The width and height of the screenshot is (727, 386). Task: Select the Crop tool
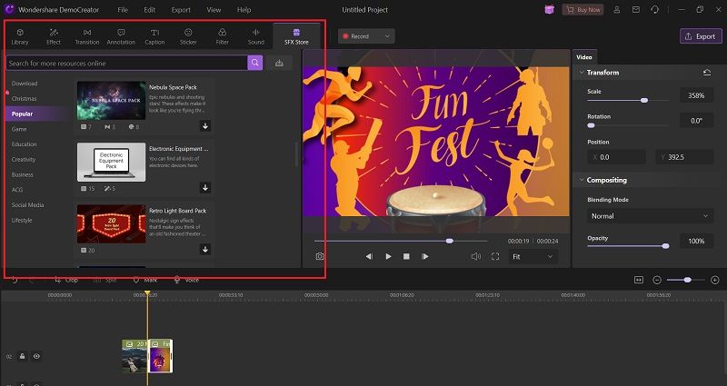click(66, 280)
